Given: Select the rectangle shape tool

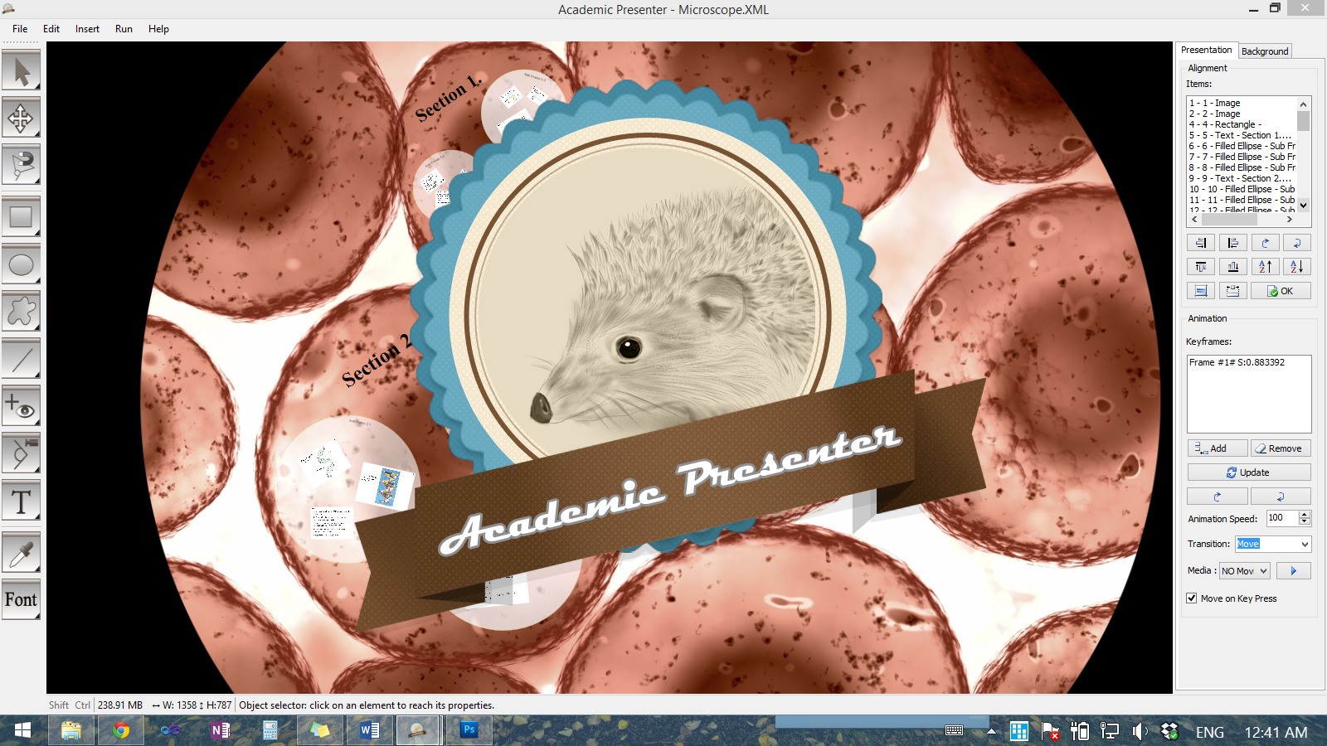Looking at the screenshot, I should [22, 217].
